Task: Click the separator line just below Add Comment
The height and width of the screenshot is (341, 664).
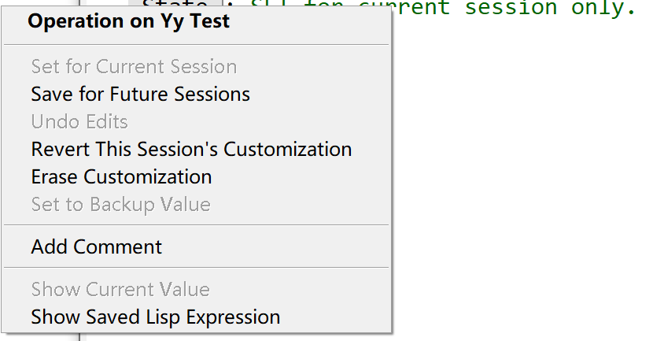Action: pyautogui.click(x=196, y=268)
